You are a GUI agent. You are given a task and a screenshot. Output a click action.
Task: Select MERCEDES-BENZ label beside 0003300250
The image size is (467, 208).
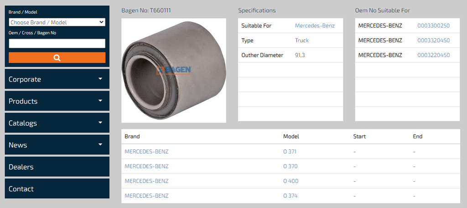tap(380, 26)
